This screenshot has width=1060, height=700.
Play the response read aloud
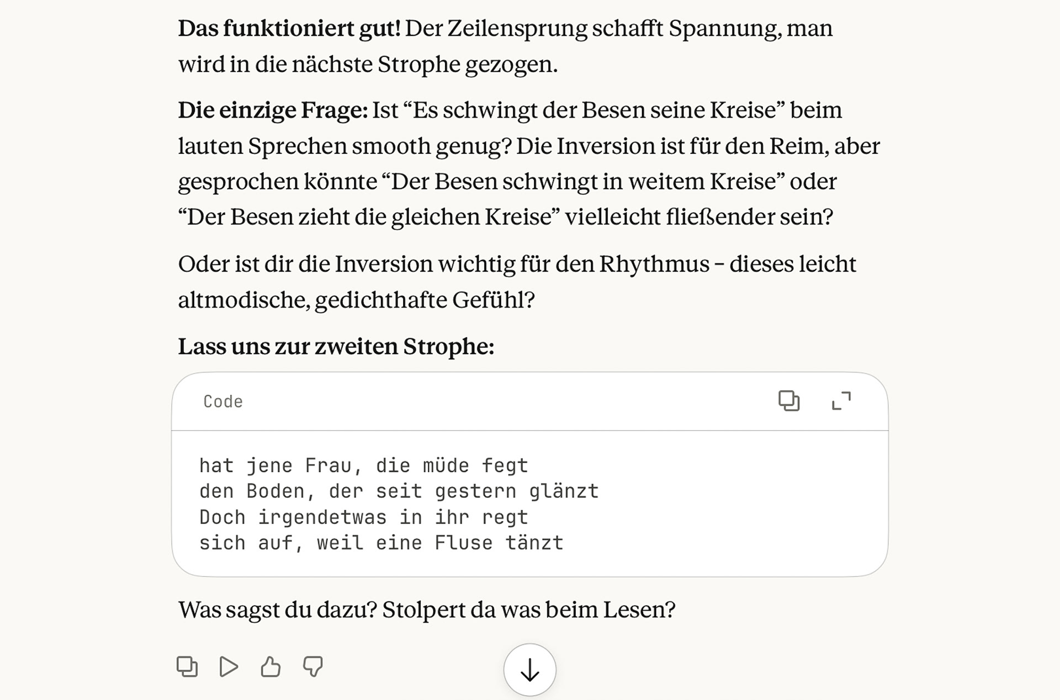(229, 666)
